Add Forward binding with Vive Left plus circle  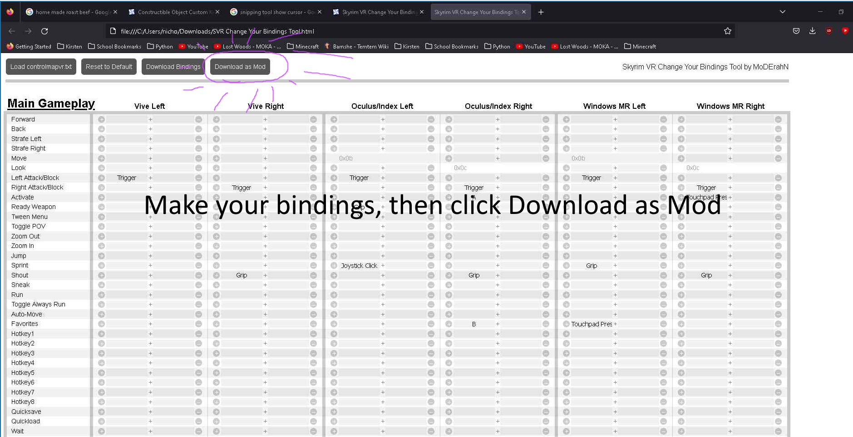pos(101,119)
